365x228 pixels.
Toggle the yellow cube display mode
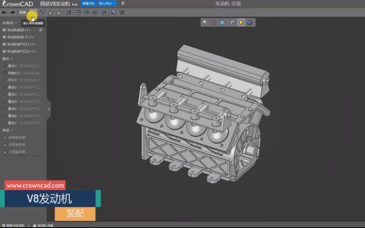tap(241, 23)
